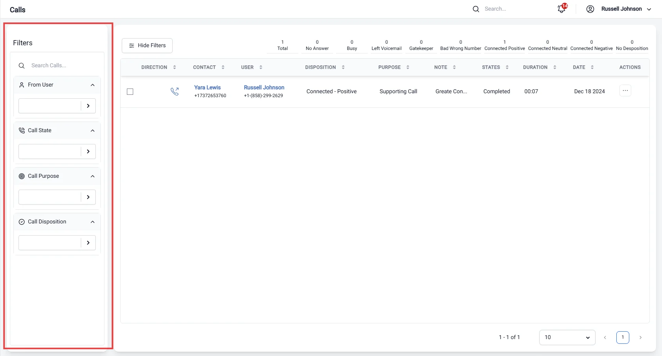Sort by Duration column arrows

click(x=555, y=67)
